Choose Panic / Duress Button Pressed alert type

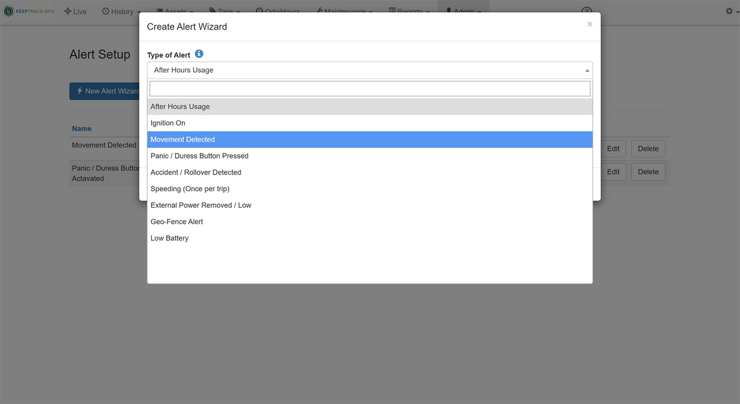[x=199, y=155]
